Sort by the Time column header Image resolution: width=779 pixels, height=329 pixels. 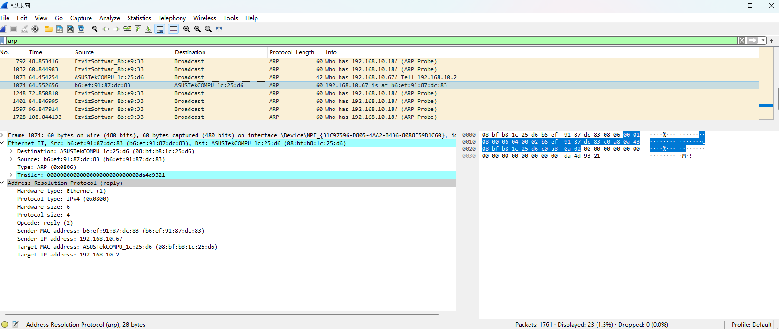coord(50,52)
